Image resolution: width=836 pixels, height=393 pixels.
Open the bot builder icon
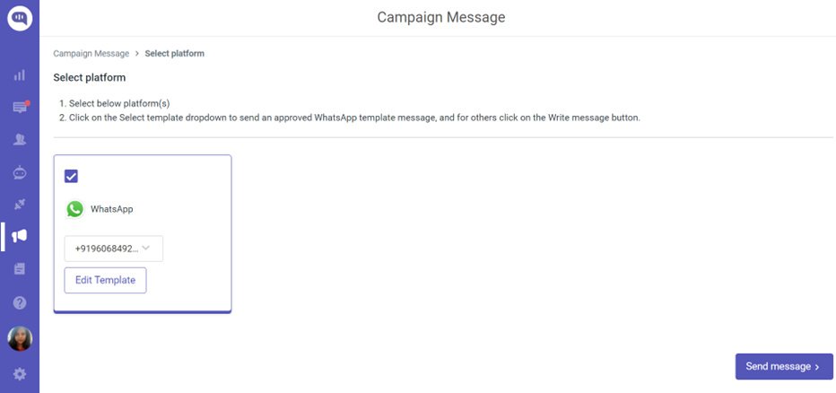pos(20,172)
